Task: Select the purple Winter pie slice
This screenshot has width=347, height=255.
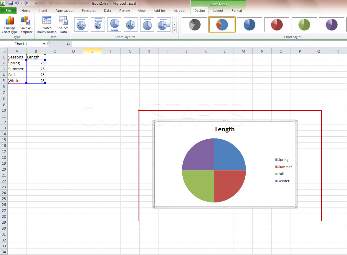Action: 201,156
